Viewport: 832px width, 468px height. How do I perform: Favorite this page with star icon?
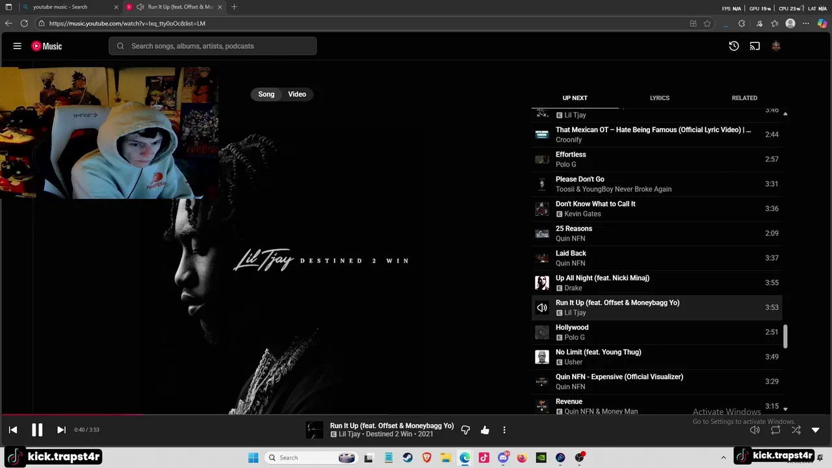[707, 23]
